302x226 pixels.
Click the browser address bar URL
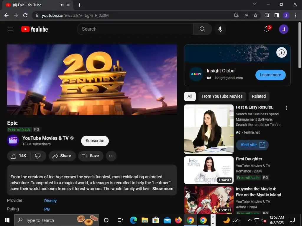coord(75,15)
